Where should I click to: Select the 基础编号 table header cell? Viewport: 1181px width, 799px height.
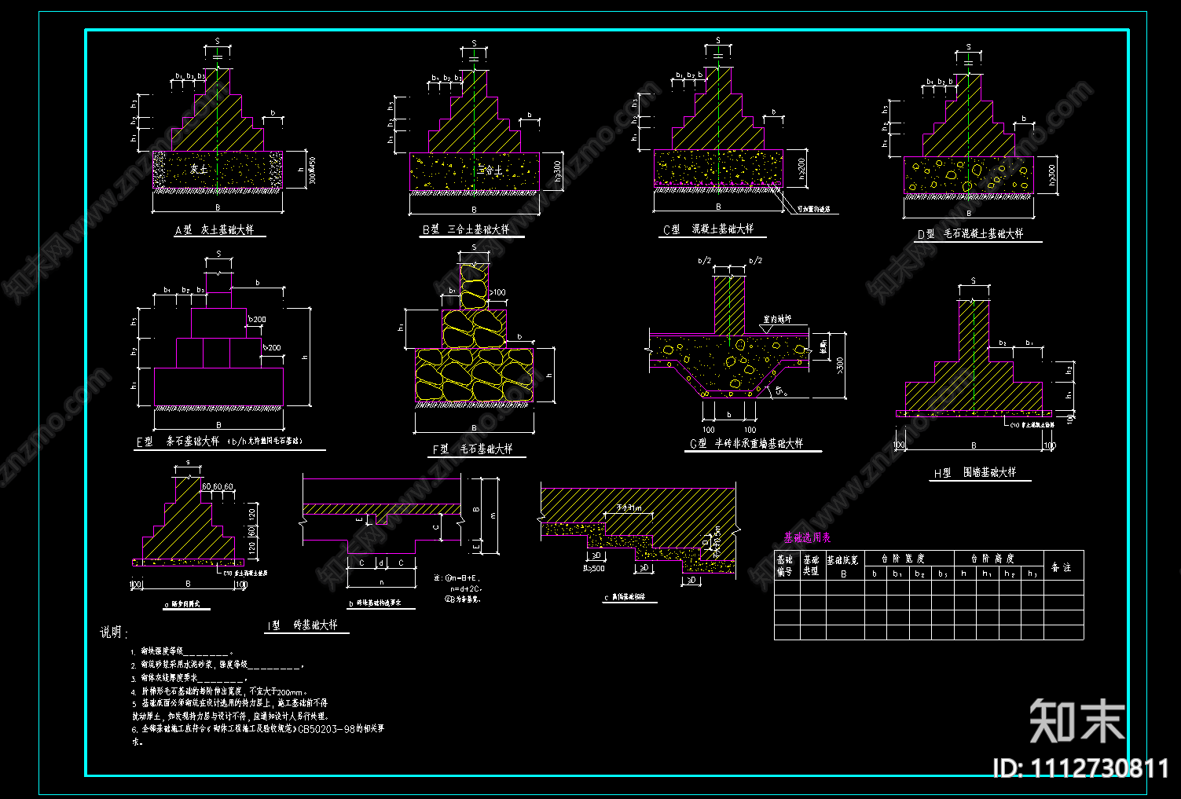coord(786,566)
